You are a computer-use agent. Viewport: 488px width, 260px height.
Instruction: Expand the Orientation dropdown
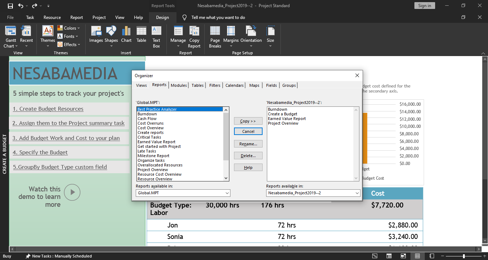tap(251, 46)
